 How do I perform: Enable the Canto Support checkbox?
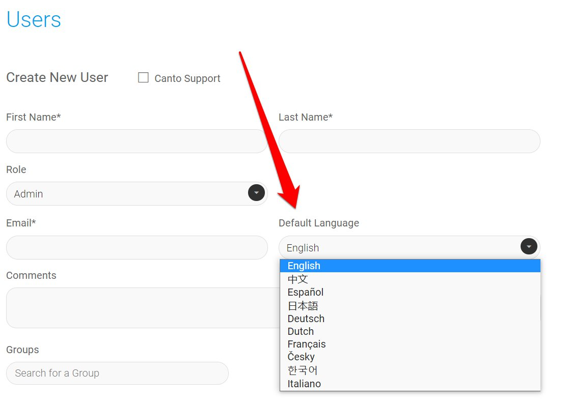[144, 78]
